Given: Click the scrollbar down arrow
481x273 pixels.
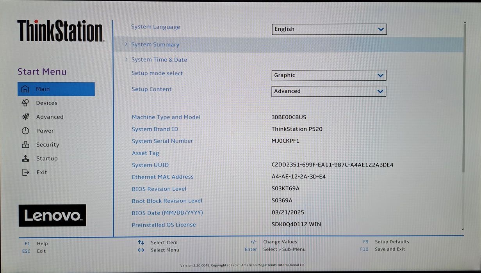Looking at the screenshot, I should pyautogui.click(x=463, y=229).
